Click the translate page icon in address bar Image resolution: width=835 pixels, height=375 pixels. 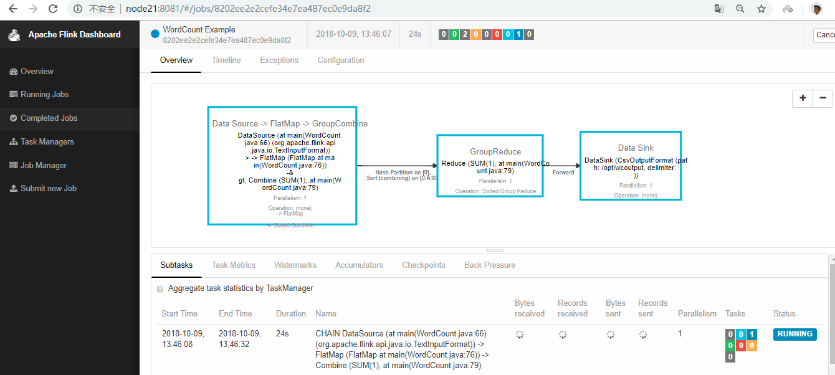(719, 9)
